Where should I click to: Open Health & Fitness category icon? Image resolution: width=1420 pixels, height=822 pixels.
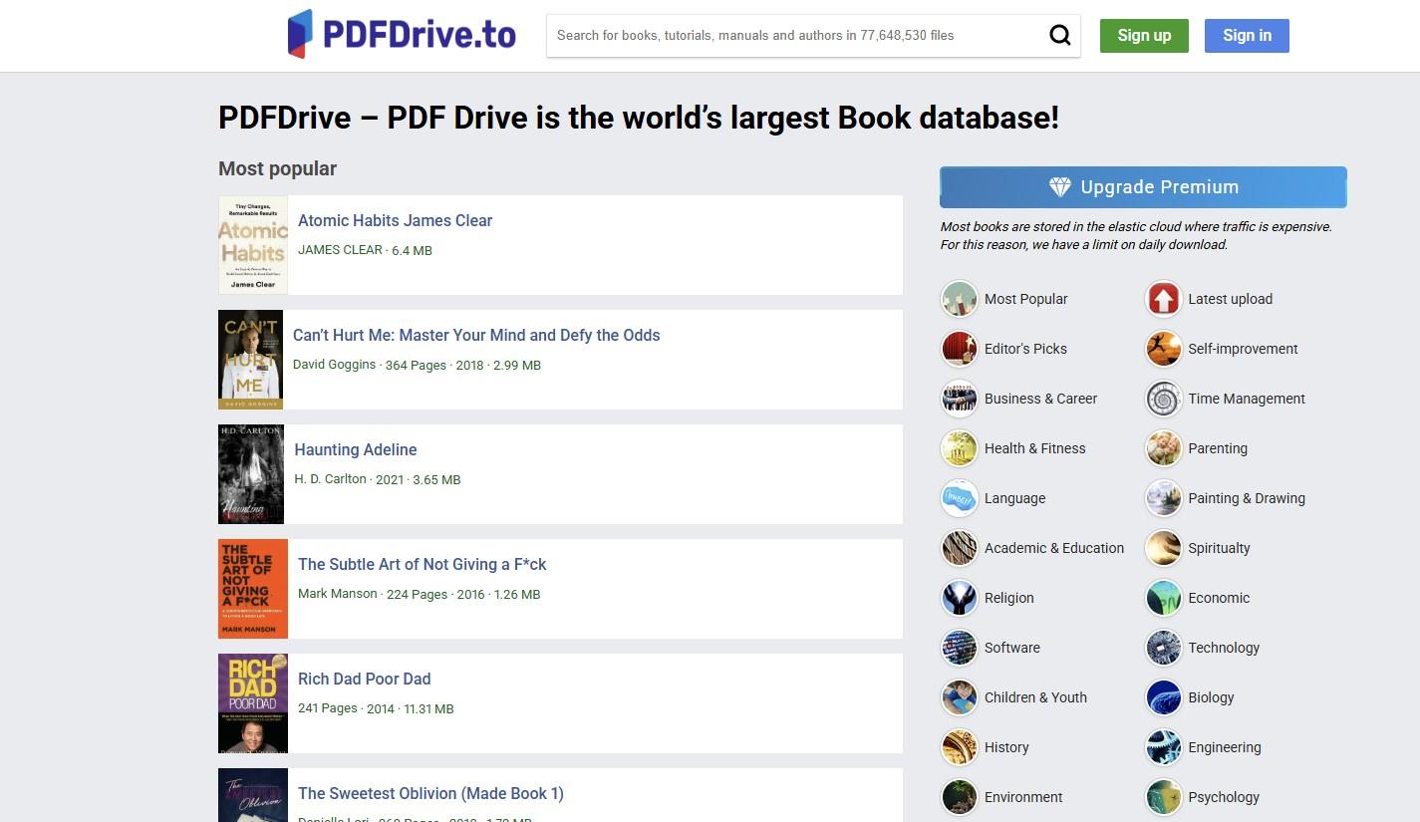[960, 448]
